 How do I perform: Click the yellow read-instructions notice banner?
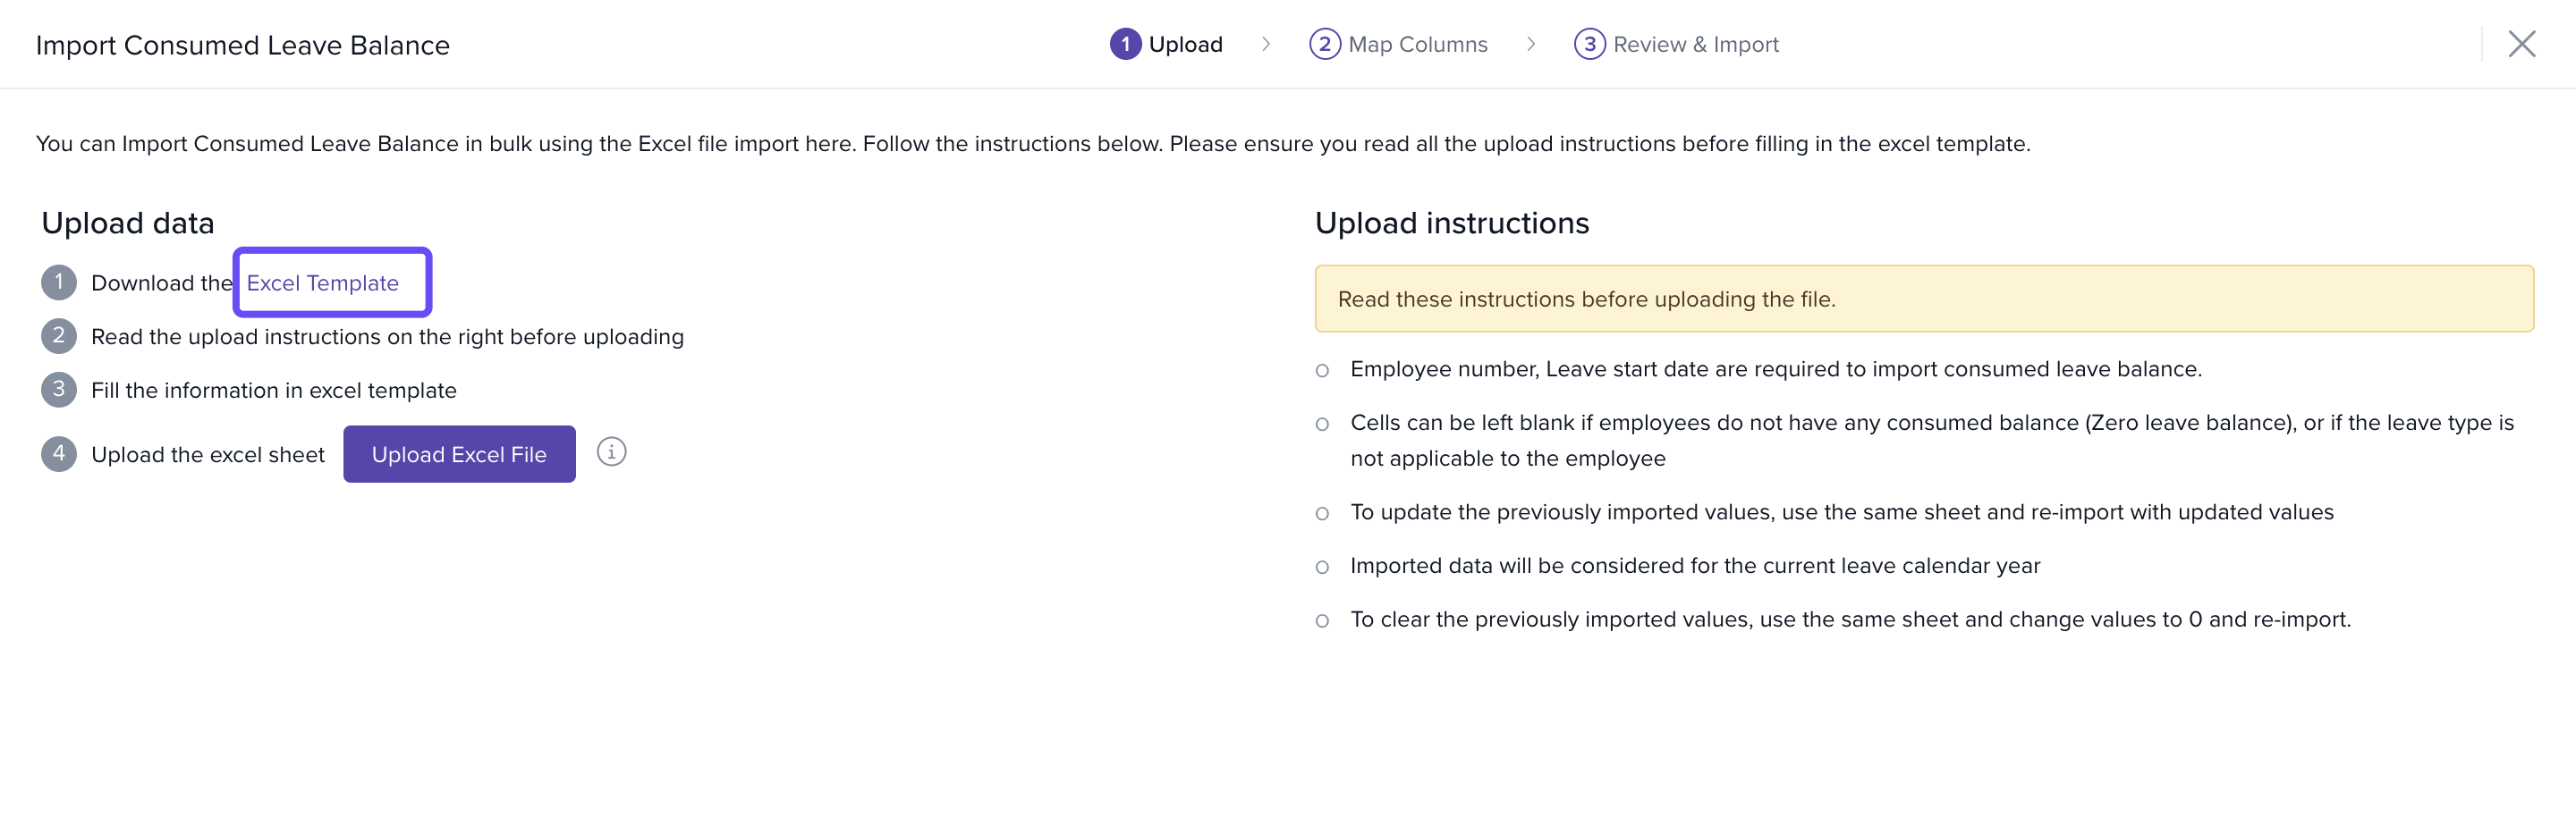(1923, 299)
